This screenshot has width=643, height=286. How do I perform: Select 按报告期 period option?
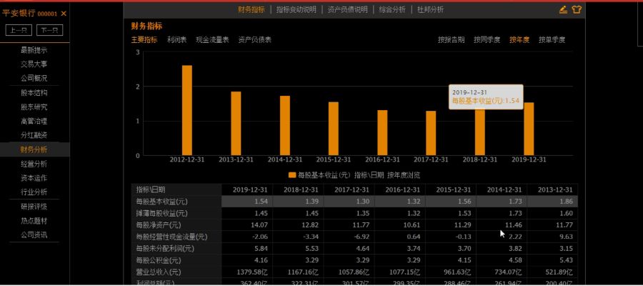point(451,40)
